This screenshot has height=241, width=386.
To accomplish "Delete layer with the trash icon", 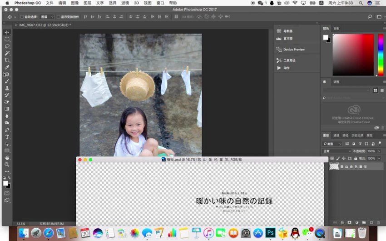I will pos(378,222).
